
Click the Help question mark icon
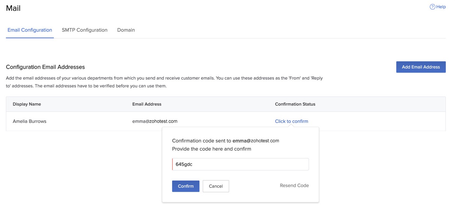pos(433,7)
